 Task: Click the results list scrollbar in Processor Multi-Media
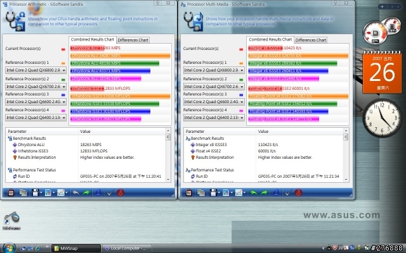(346, 155)
